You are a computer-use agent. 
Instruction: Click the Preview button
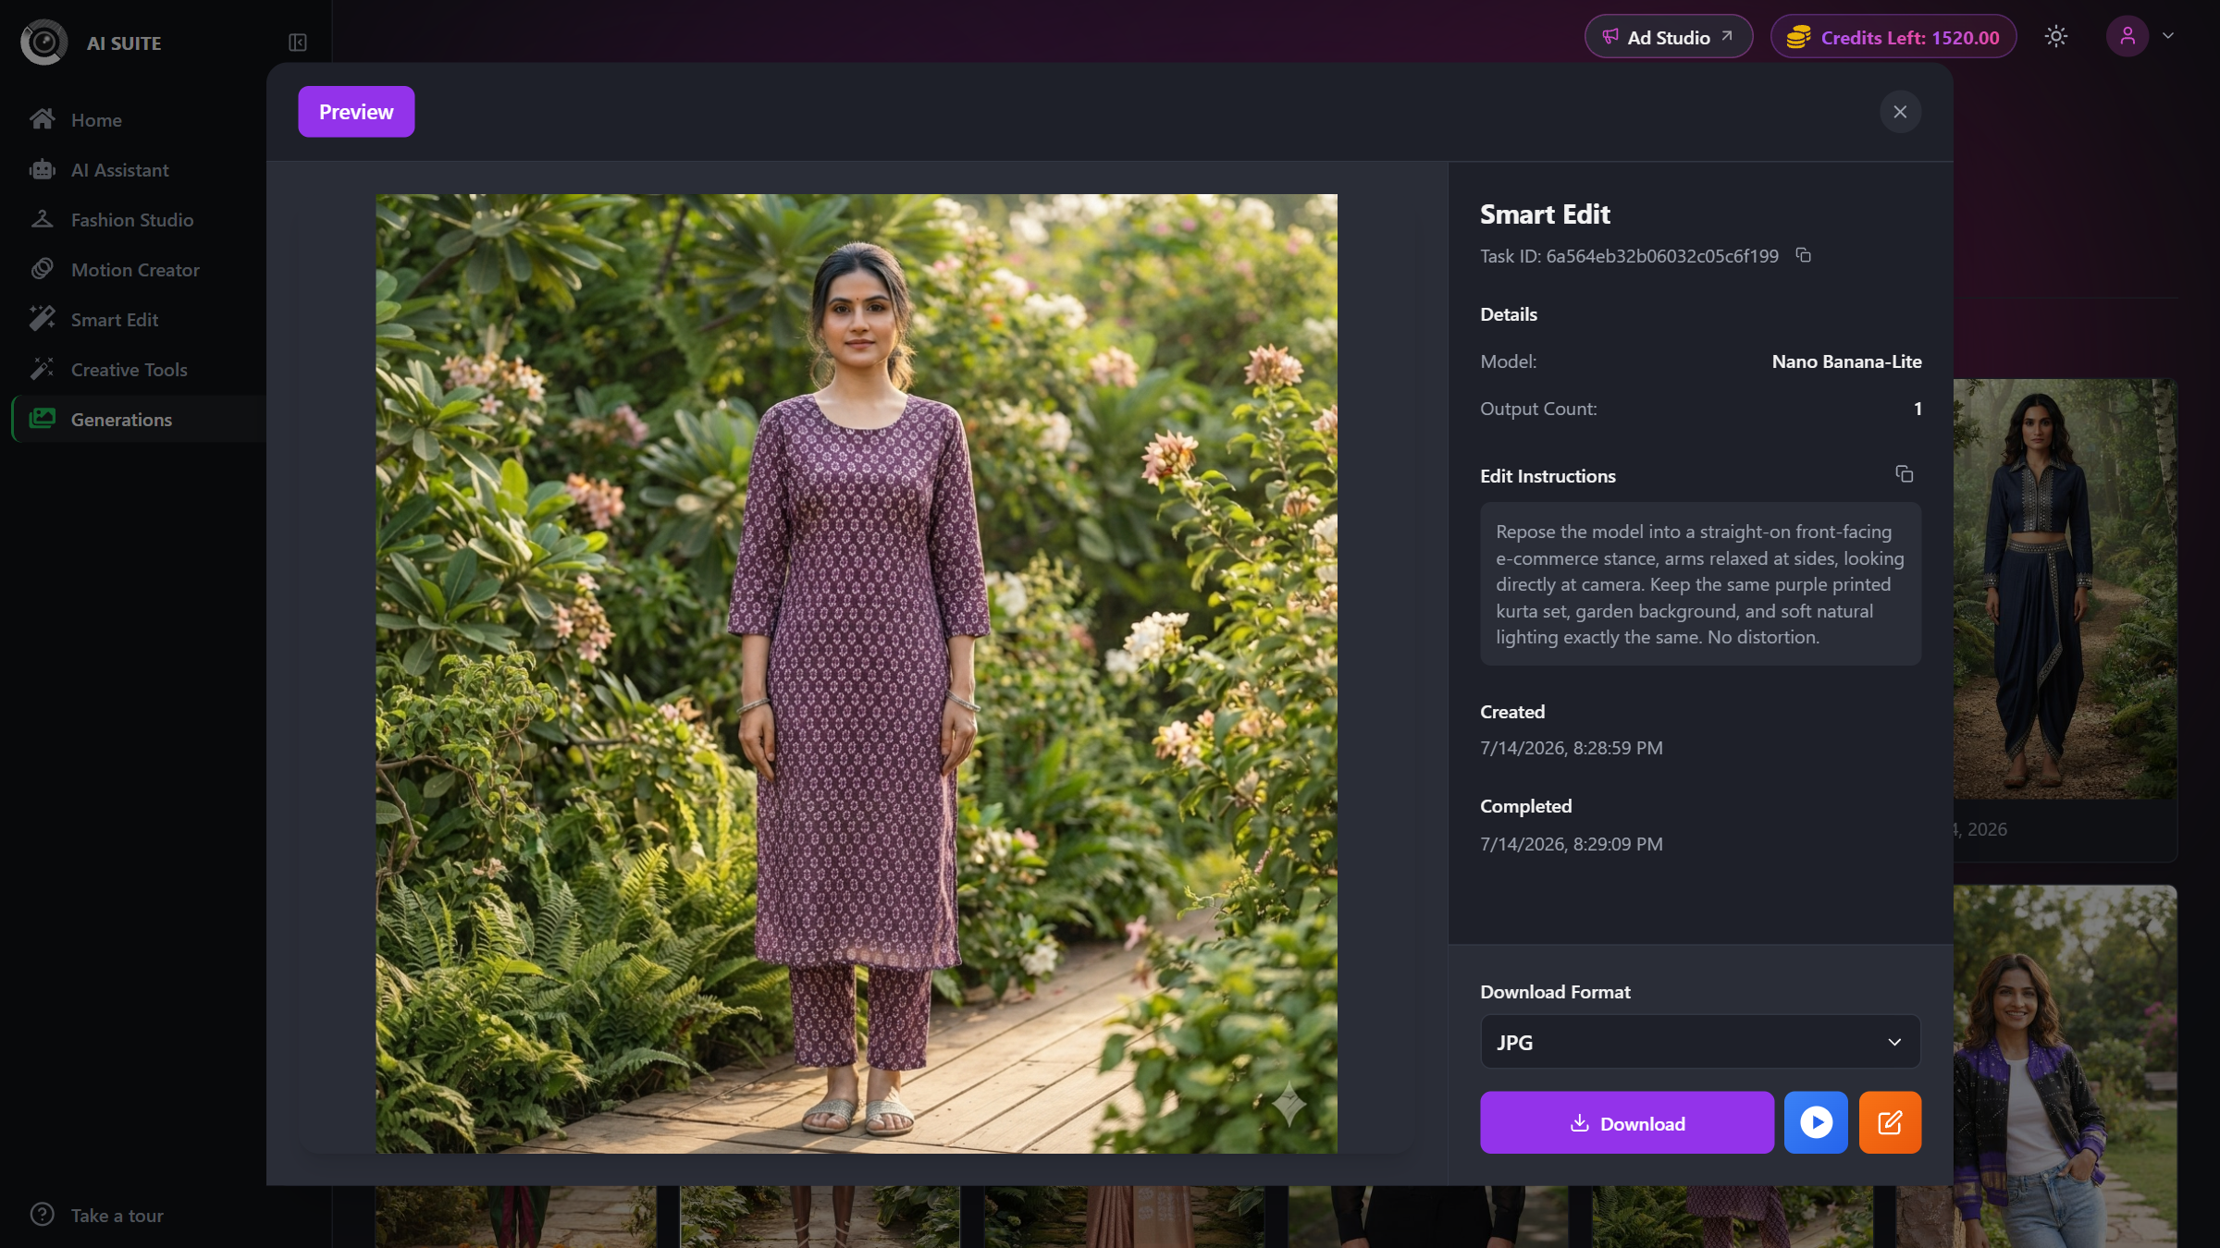click(x=356, y=112)
